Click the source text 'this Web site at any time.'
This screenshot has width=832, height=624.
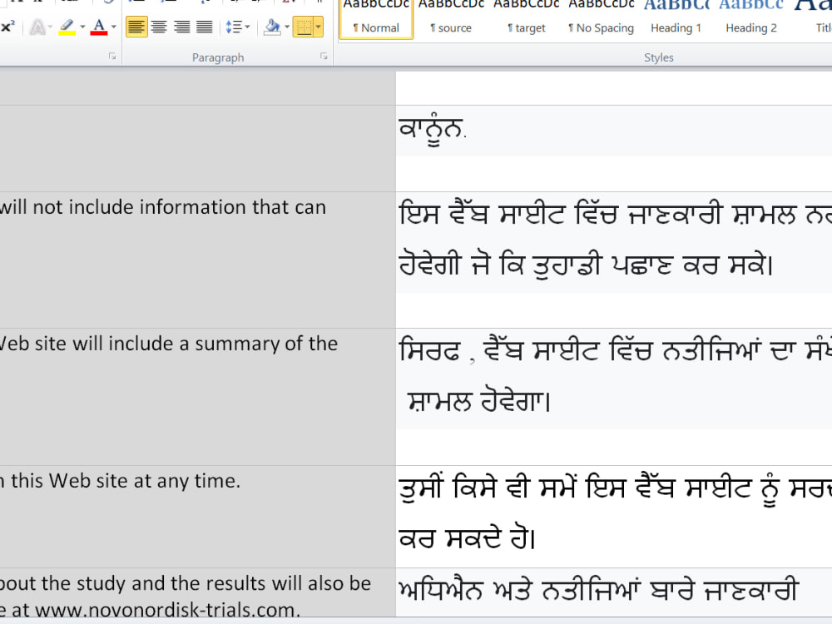126,481
